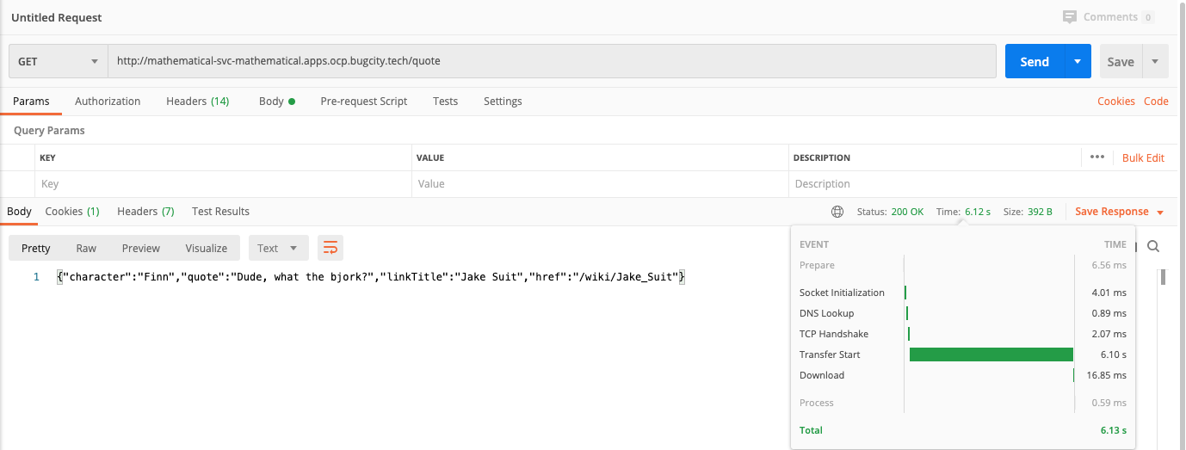Image resolution: width=1186 pixels, height=450 pixels.
Task: Click the Socket Initialization event row
Action: pyautogui.click(x=962, y=293)
